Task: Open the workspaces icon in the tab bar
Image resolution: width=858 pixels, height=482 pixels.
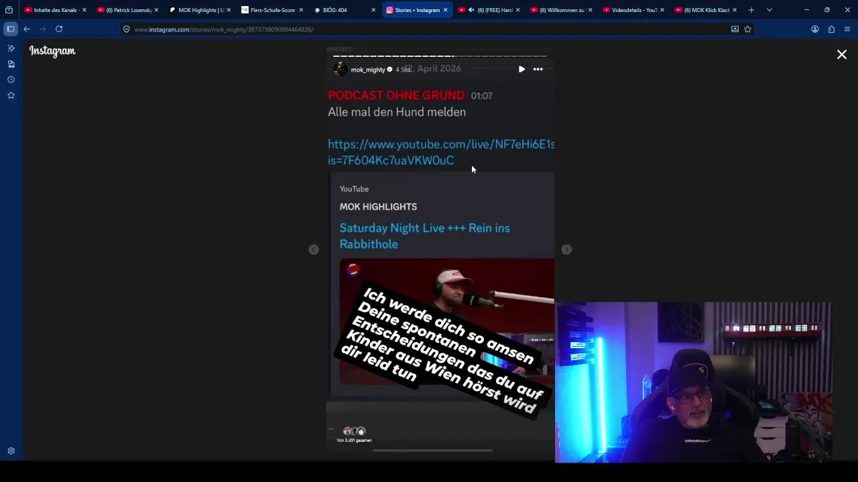Action: pos(9,10)
